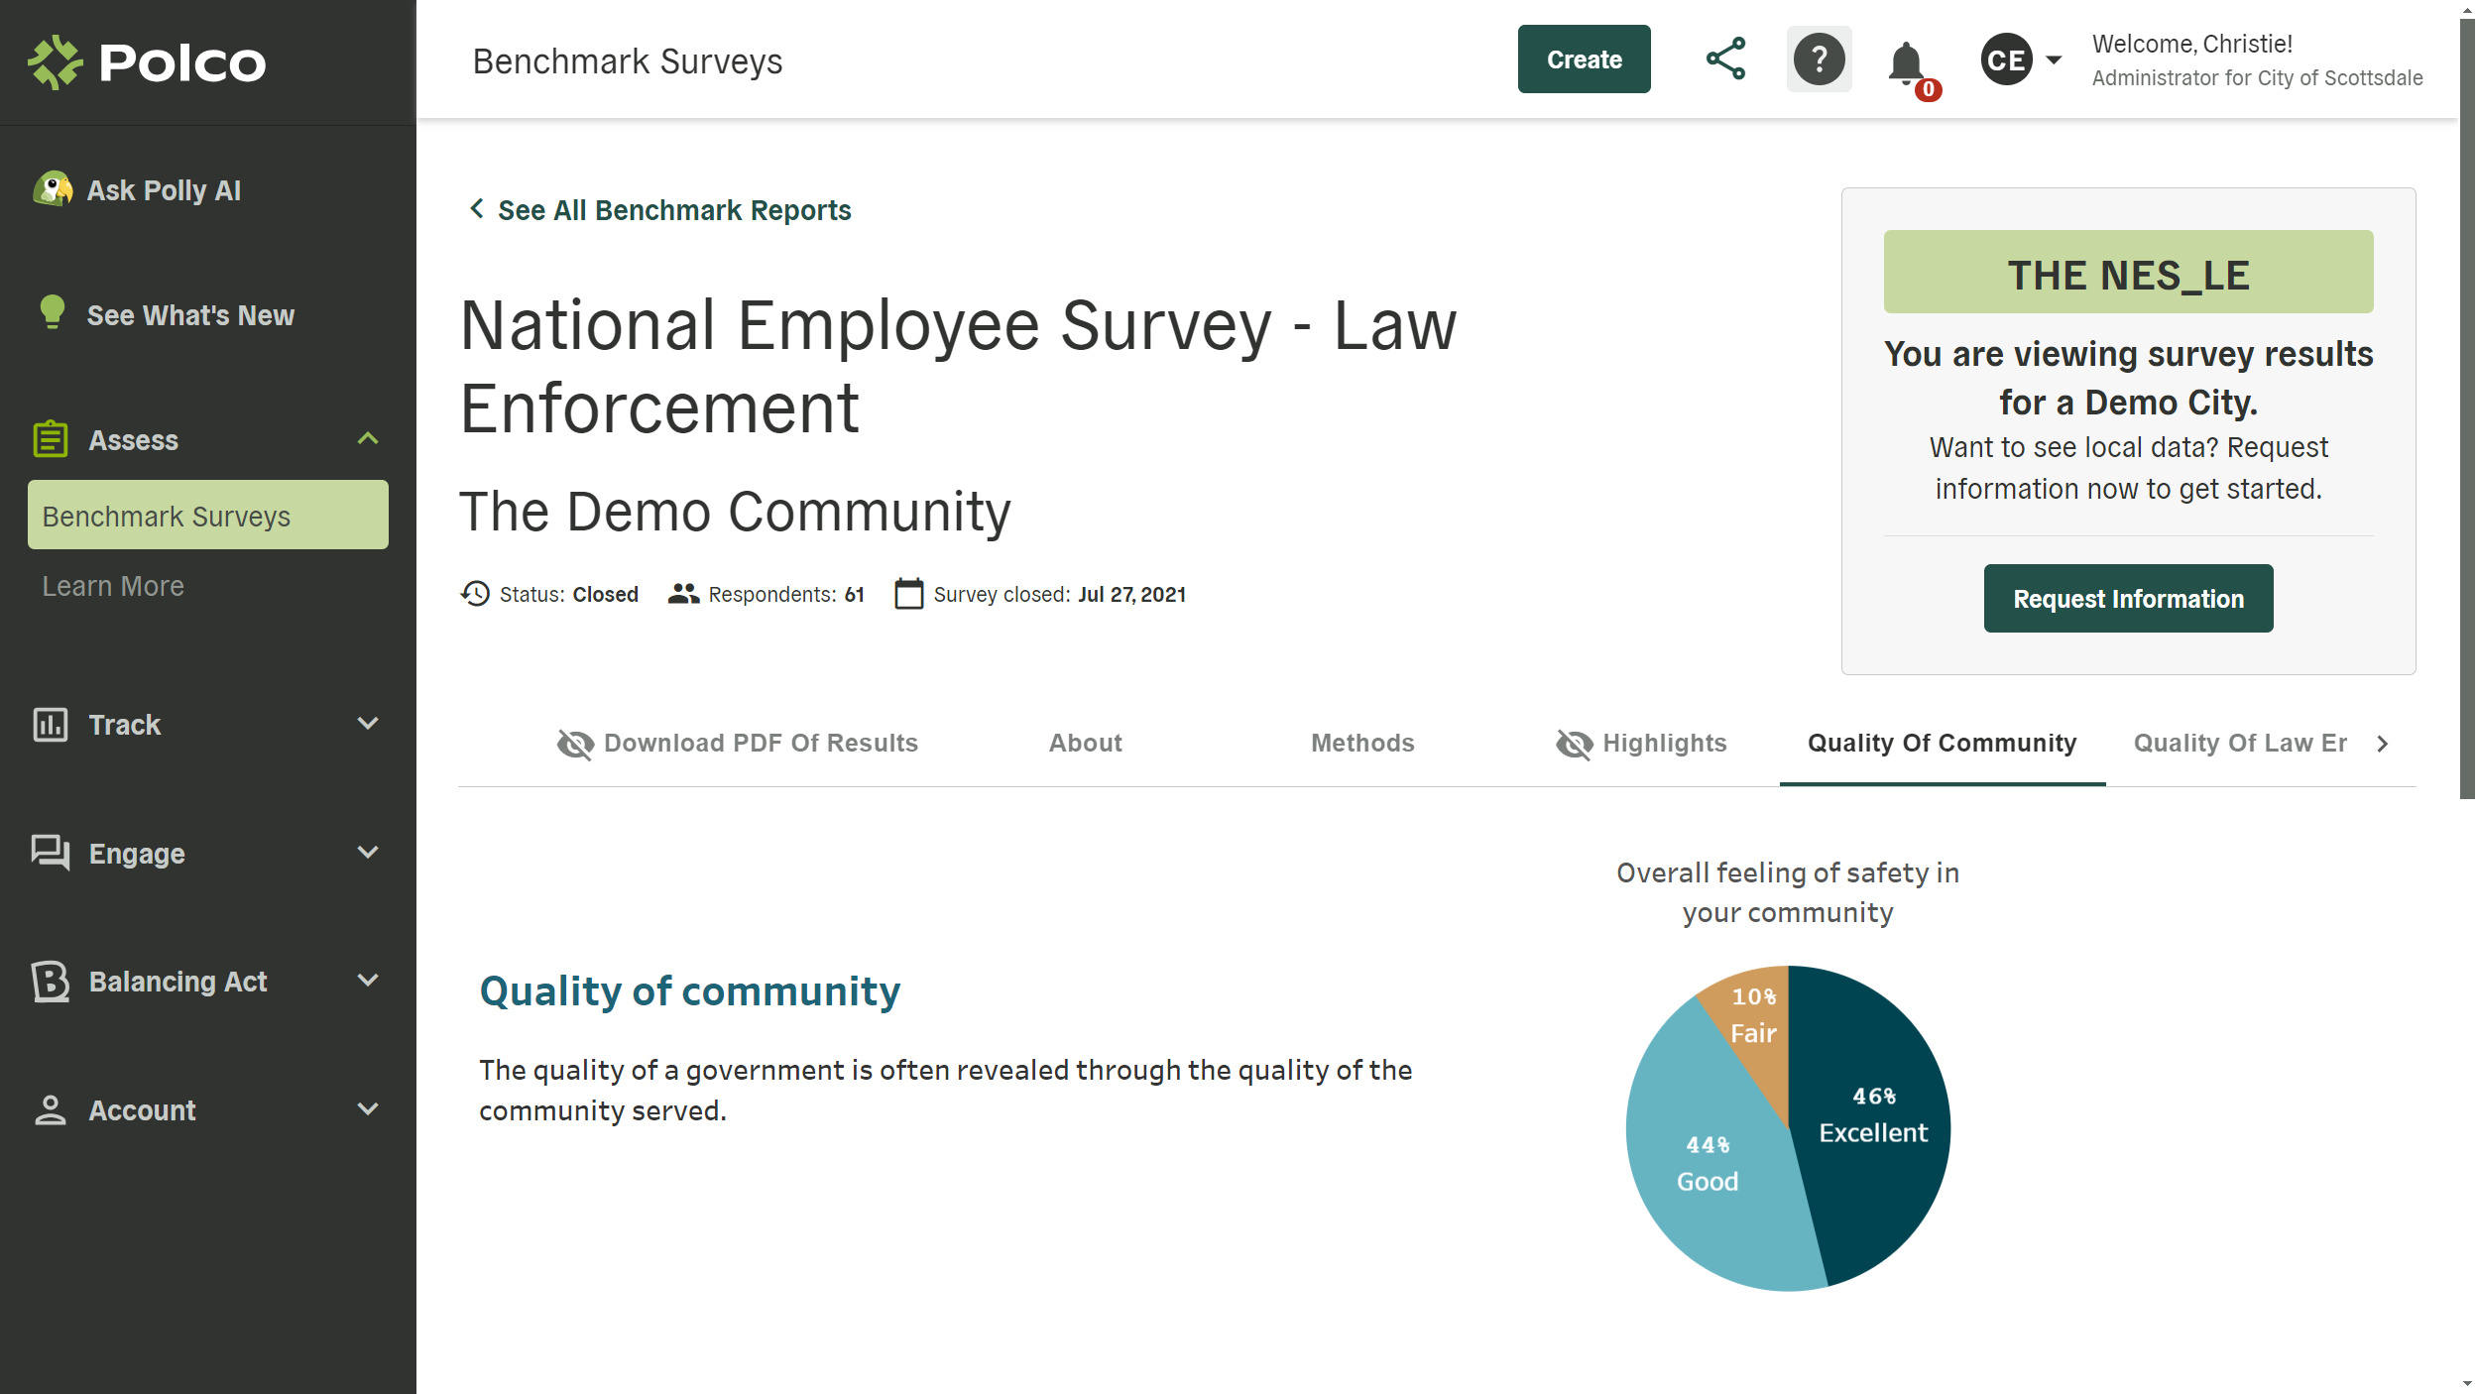The image size is (2477, 1394).
Task: Click the respondents people icon
Action: (684, 593)
